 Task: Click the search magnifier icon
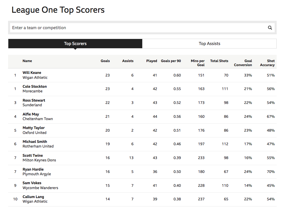(270, 28)
